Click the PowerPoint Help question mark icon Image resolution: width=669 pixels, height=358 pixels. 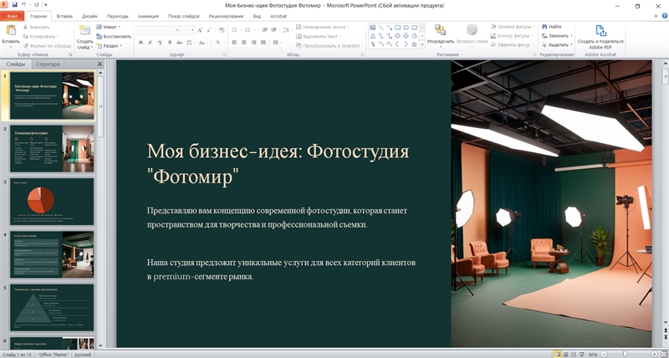coord(664,16)
